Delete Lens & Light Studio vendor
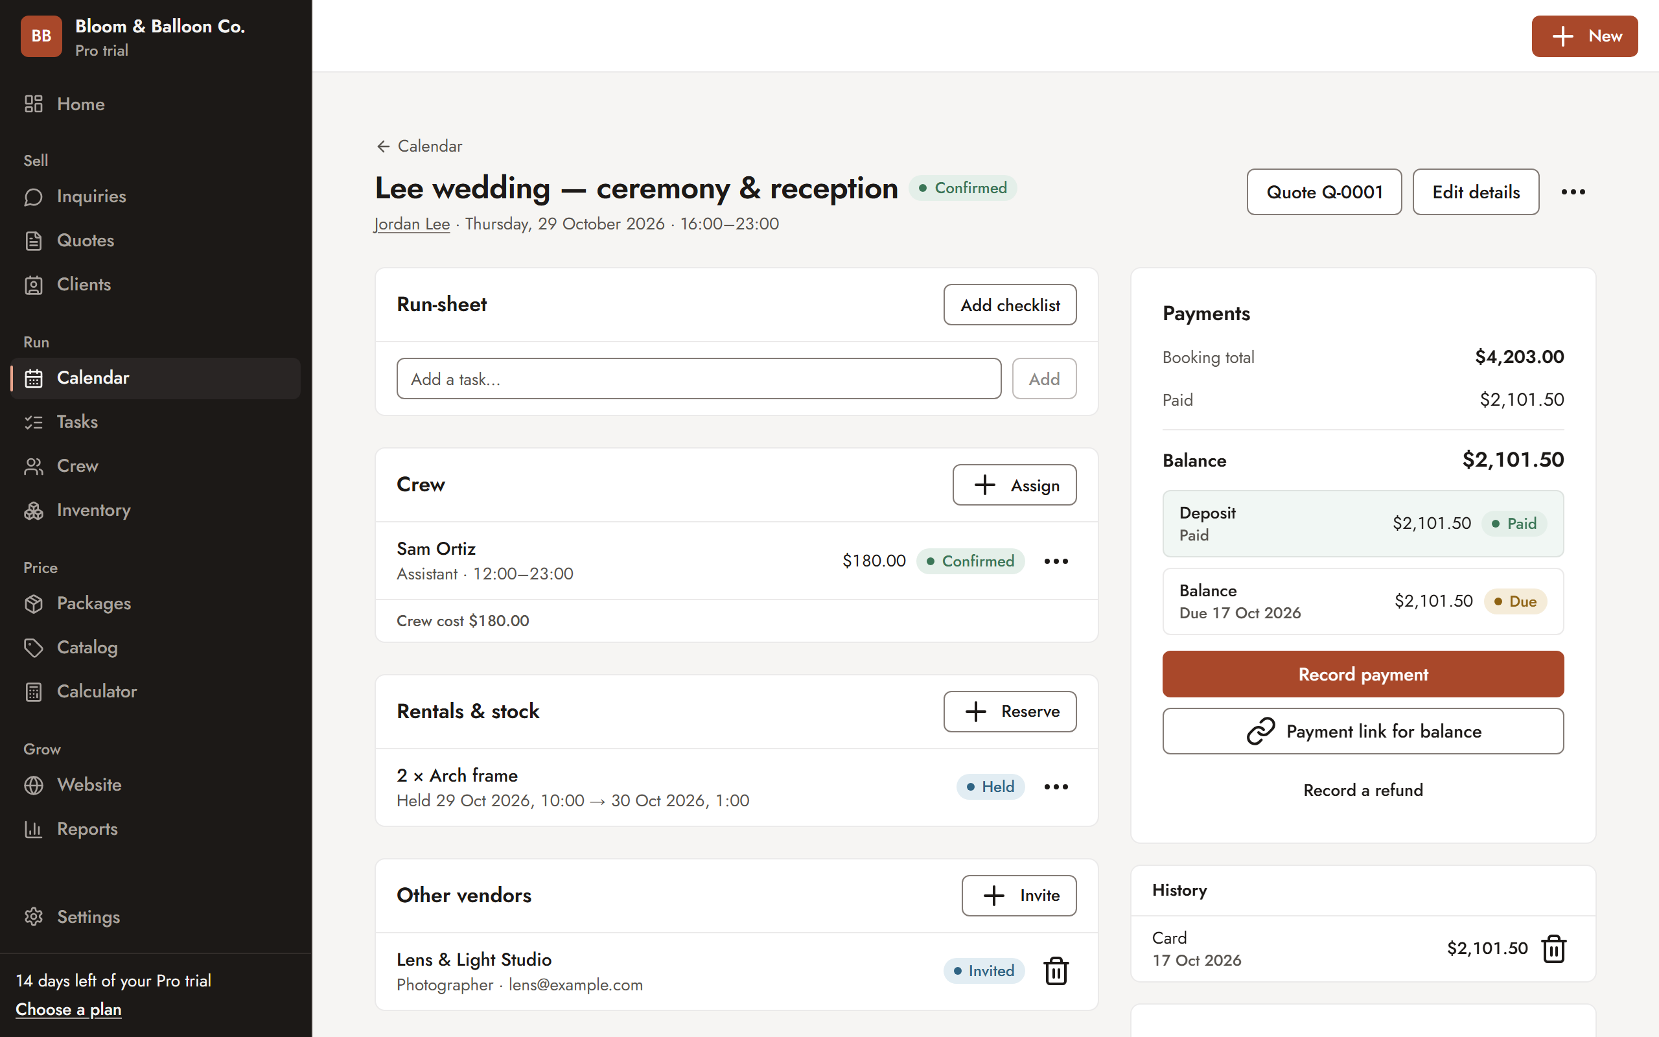The height and width of the screenshot is (1037, 1659). click(x=1056, y=971)
